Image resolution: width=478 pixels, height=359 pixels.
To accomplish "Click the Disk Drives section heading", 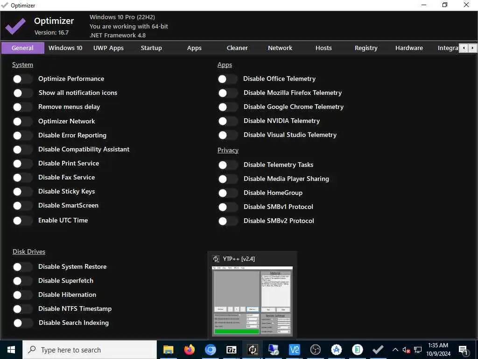I will coord(29,251).
